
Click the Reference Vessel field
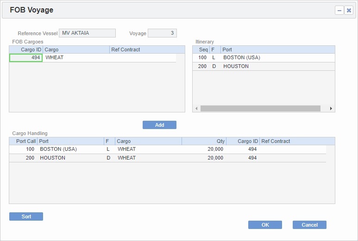tap(87, 33)
